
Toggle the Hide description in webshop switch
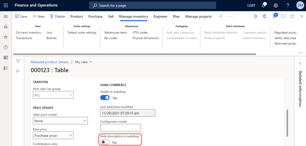pyautogui.click(x=105, y=142)
